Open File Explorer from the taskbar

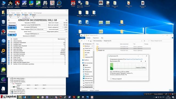click(20, 97)
